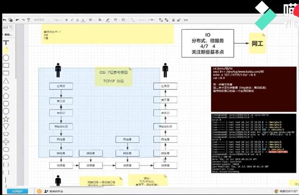This screenshot has width=299, height=195.
Task: Open the connector type dropdown
Action: pyautogui.click(x=133, y=20)
